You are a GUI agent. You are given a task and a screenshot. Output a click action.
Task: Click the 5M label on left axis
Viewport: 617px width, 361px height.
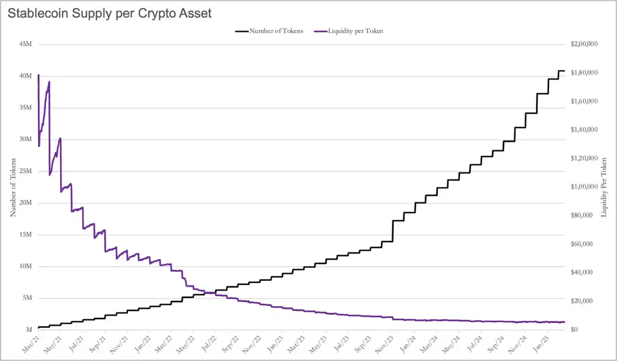coord(27,298)
